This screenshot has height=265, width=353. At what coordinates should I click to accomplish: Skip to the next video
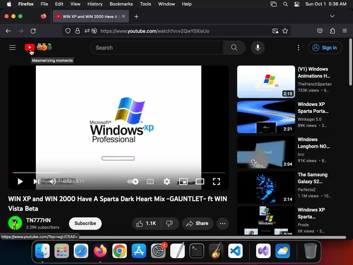tap(36, 181)
